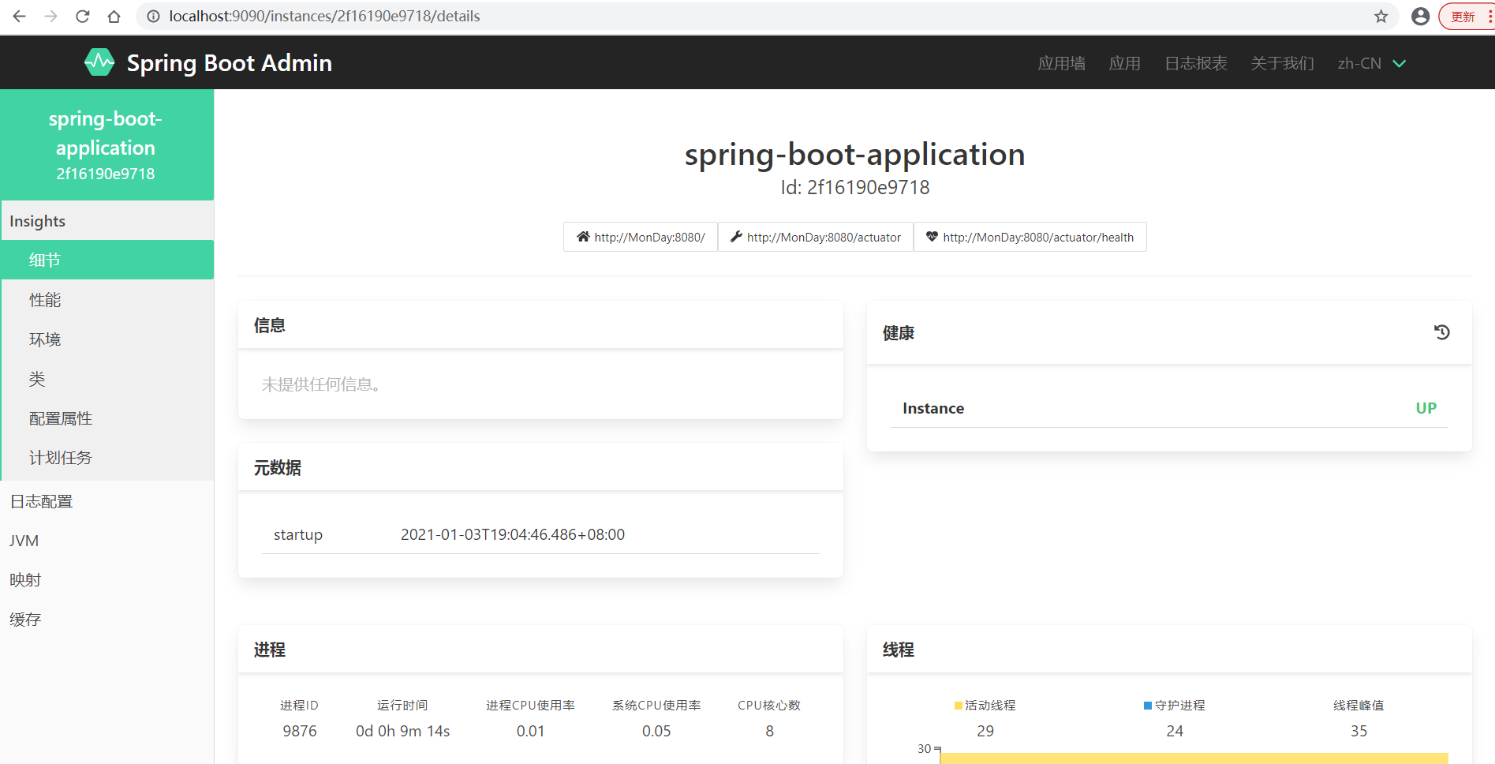This screenshot has width=1495, height=764.
Task: Click the UP status label
Action: 1426,408
